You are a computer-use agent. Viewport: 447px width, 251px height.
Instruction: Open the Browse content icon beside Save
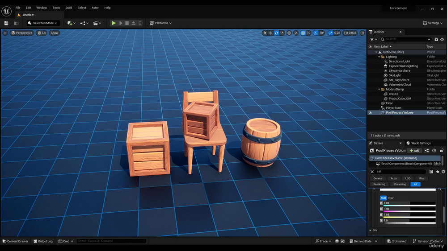point(16,23)
